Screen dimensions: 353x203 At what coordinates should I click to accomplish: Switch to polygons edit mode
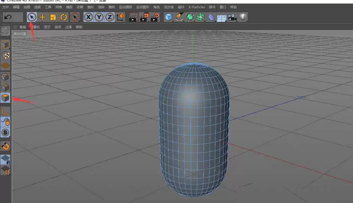(x=5, y=98)
